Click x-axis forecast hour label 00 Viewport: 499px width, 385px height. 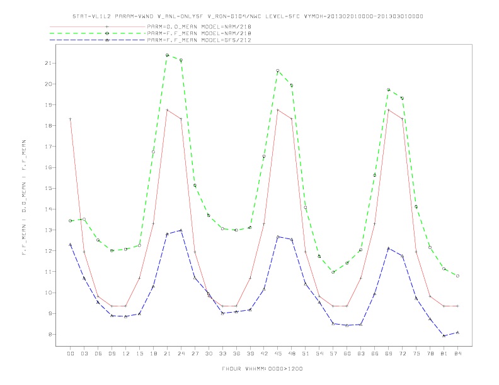[71, 354]
